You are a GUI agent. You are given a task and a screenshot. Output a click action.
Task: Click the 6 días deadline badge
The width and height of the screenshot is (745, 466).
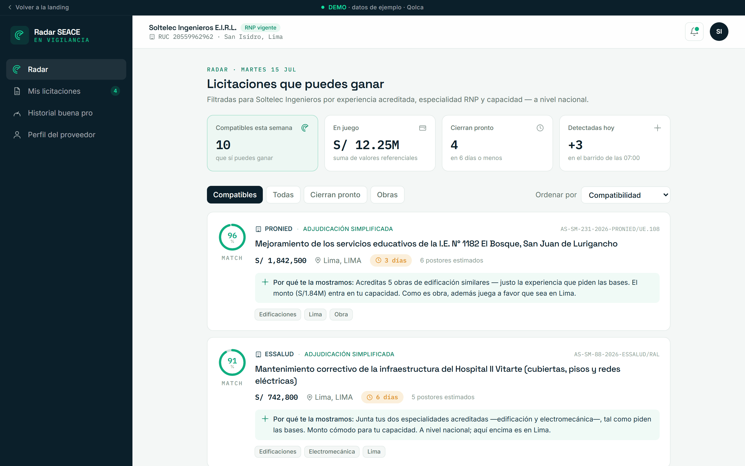pos(382,397)
